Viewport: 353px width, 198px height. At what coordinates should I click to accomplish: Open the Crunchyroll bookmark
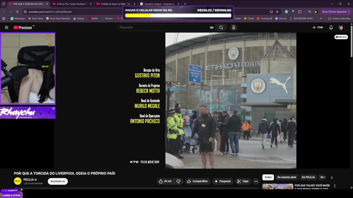click(264, 18)
